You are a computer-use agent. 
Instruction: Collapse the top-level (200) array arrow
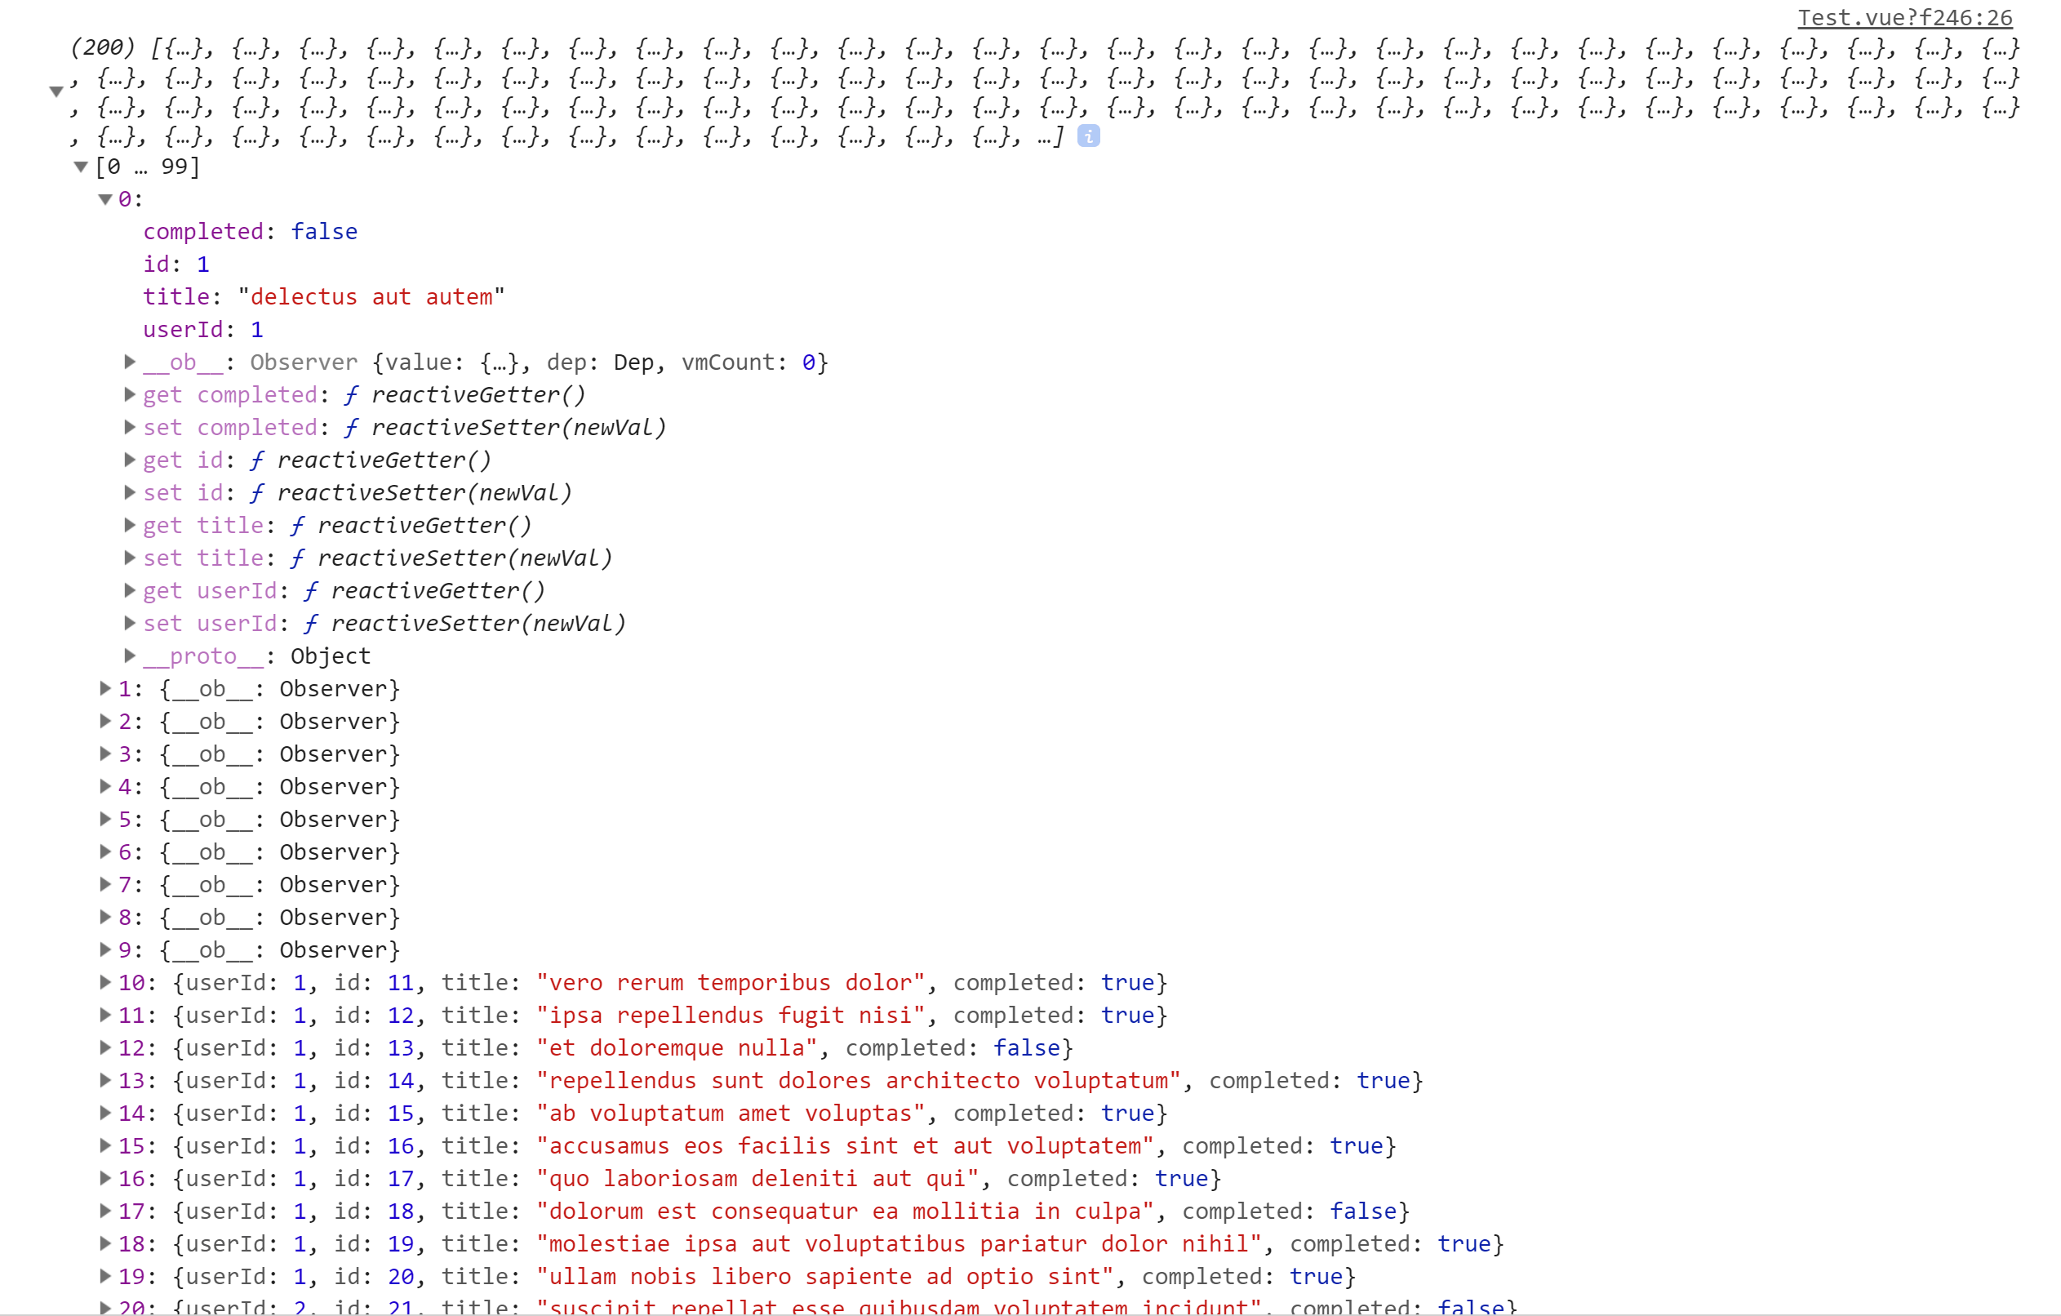(56, 91)
